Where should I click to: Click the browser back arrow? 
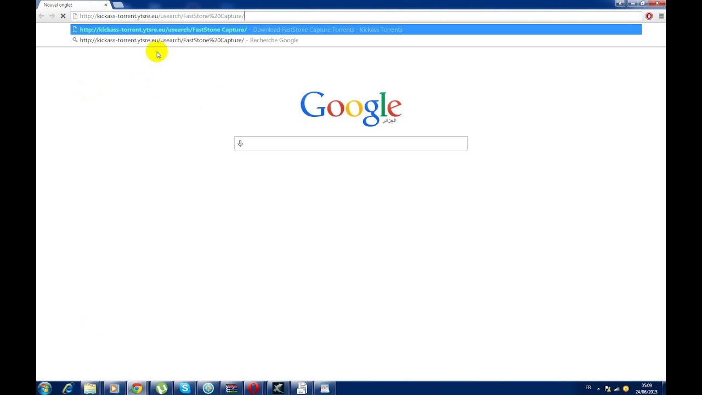(41, 16)
